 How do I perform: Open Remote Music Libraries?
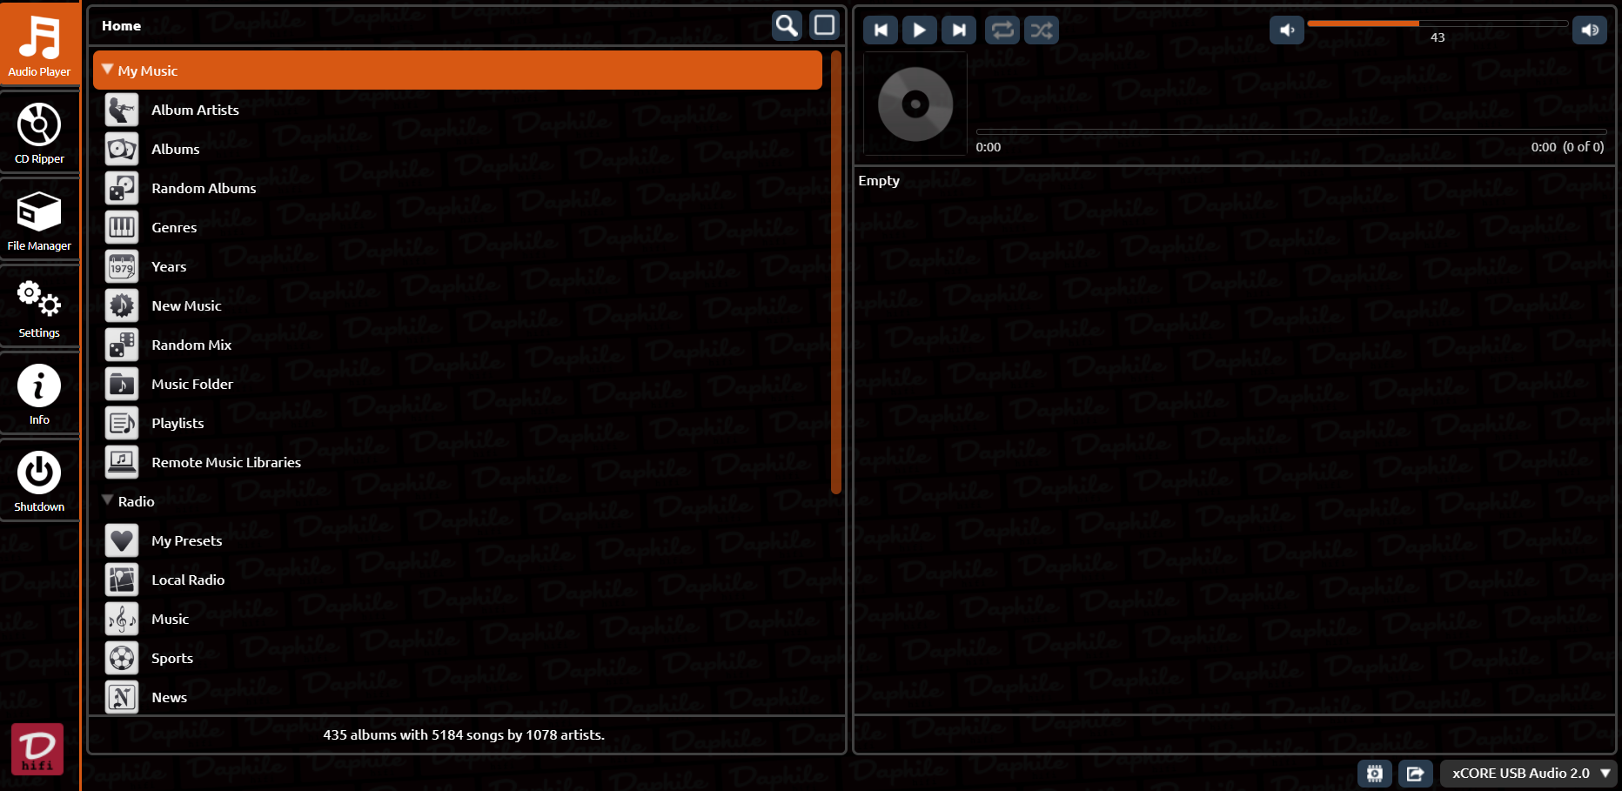pos(225,462)
